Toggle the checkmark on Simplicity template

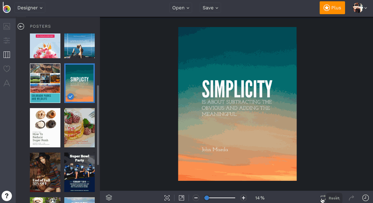70,97
